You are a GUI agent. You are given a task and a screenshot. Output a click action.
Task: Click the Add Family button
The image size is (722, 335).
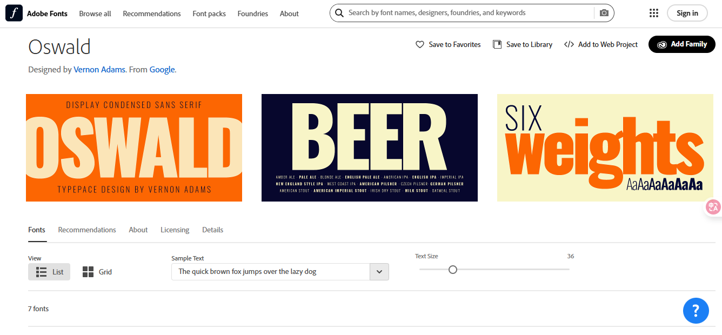tap(681, 44)
